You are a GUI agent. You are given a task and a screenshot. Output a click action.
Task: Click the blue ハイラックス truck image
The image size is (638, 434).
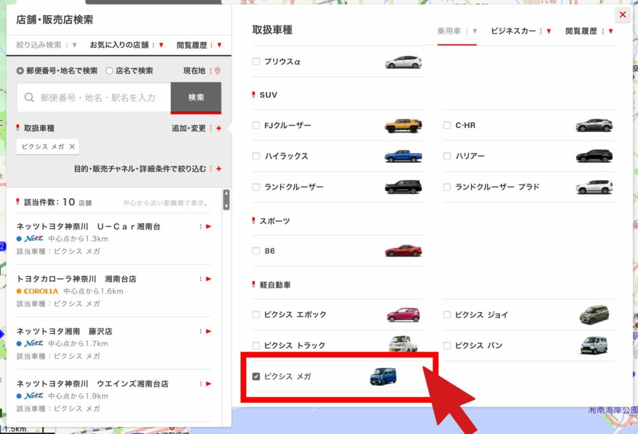[x=403, y=156]
